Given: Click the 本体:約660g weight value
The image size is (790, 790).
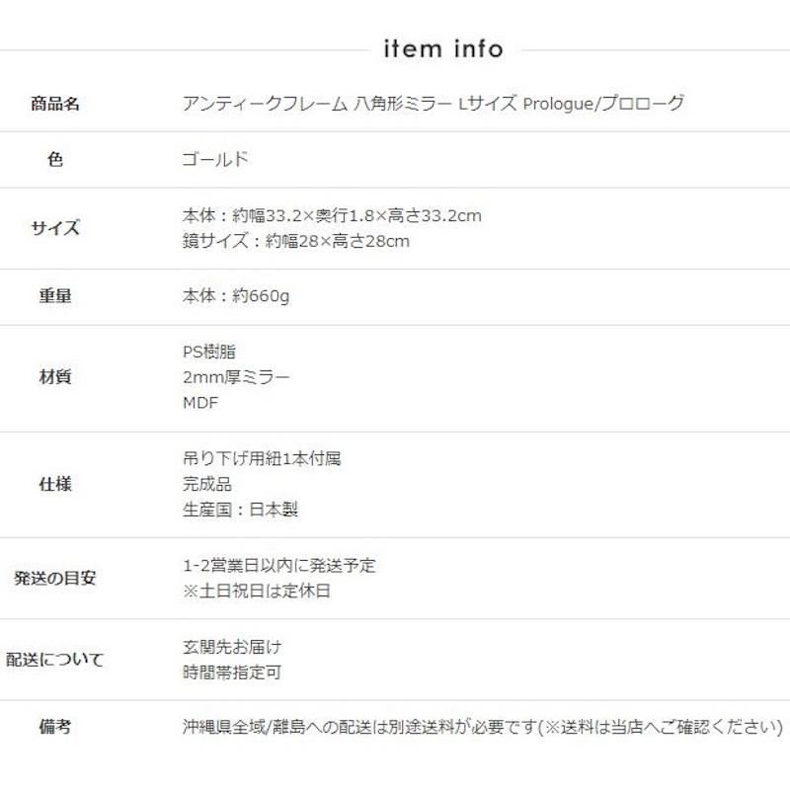Looking at the screenshot, I should (x=236, y=296).
